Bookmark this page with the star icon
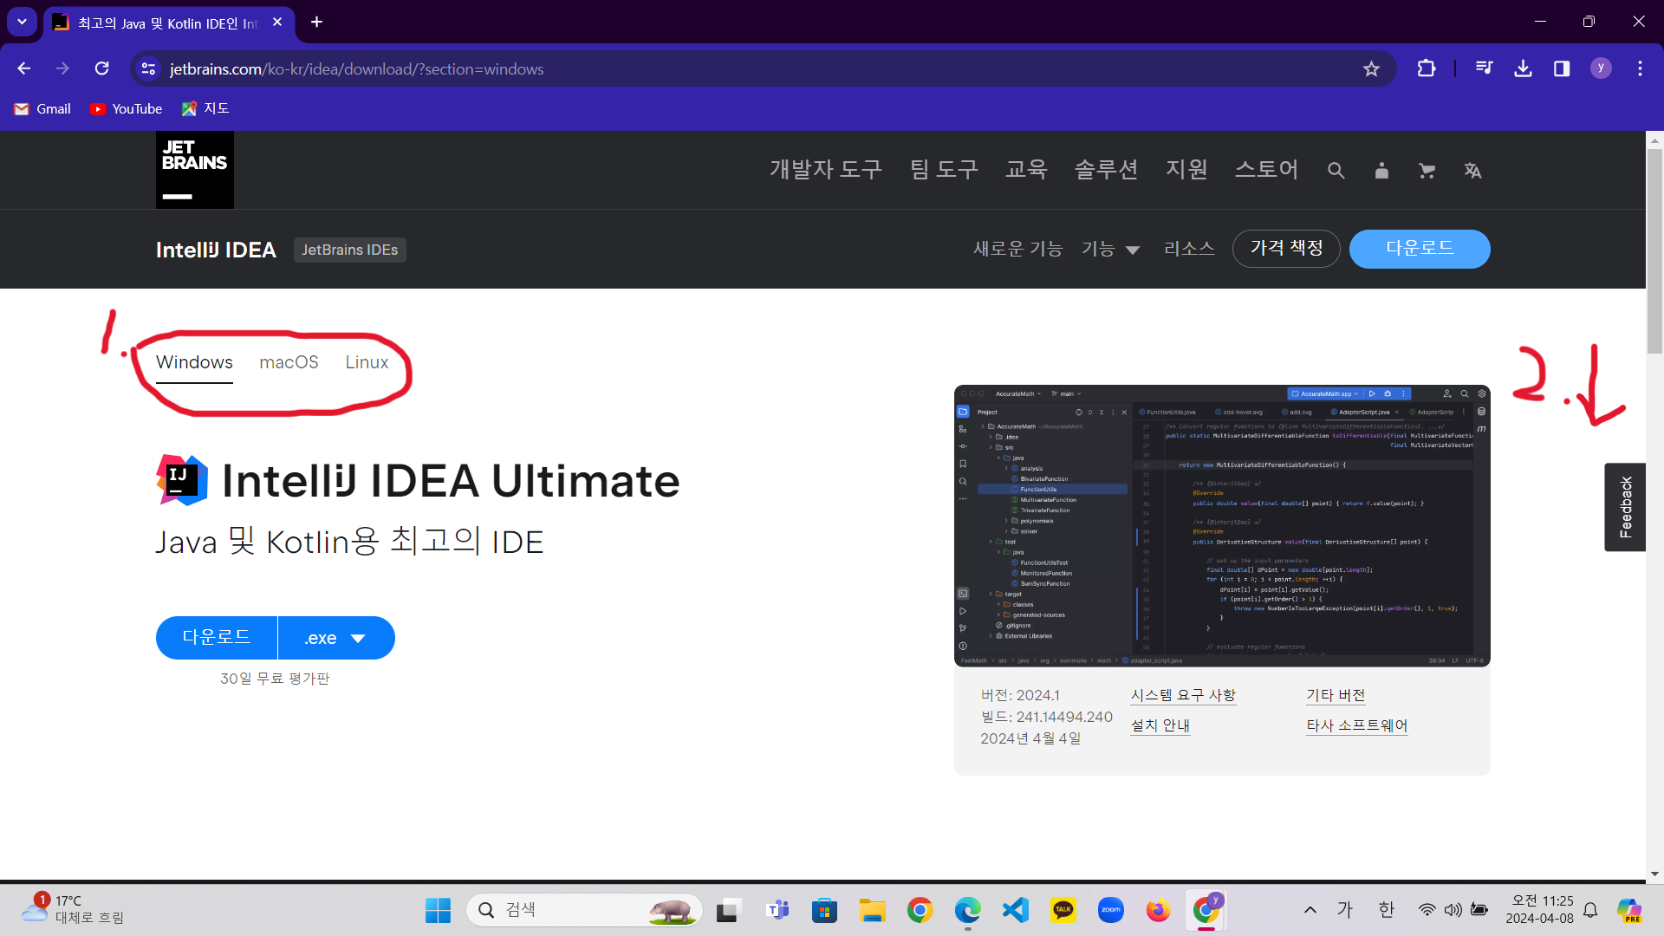 1371,68
